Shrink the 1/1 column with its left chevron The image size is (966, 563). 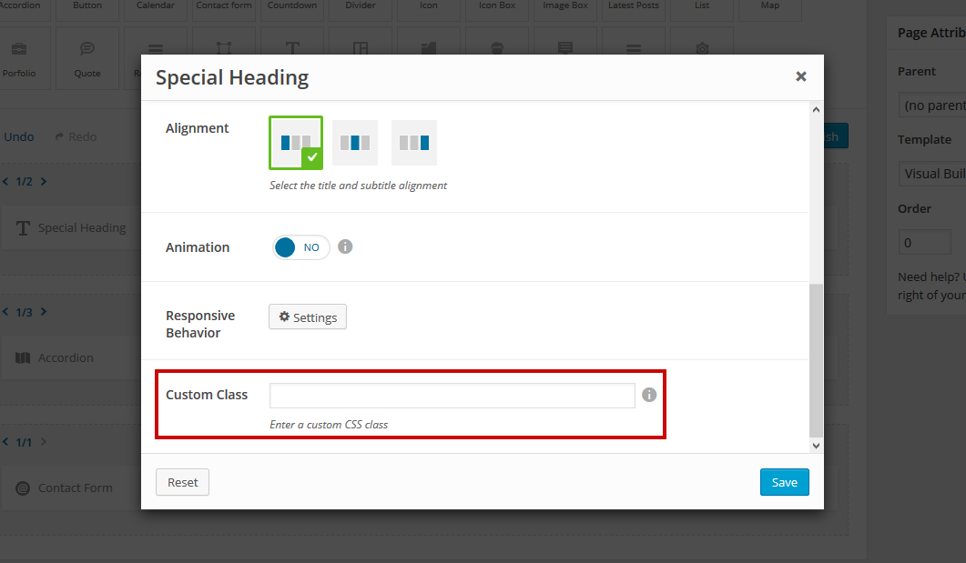[5, 442]
